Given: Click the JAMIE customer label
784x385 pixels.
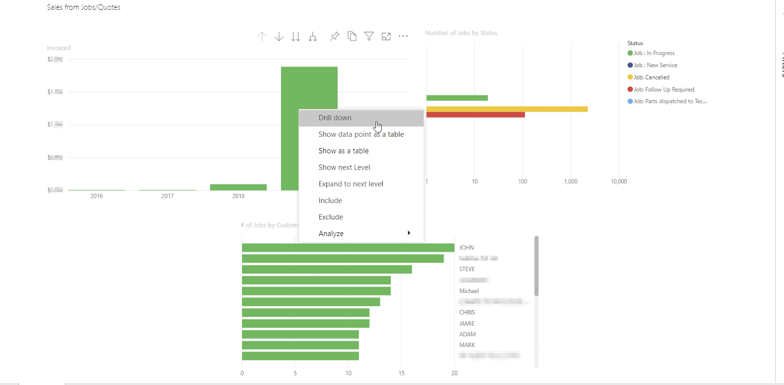Looking at the screenshot, I should [x=467, y=324].
